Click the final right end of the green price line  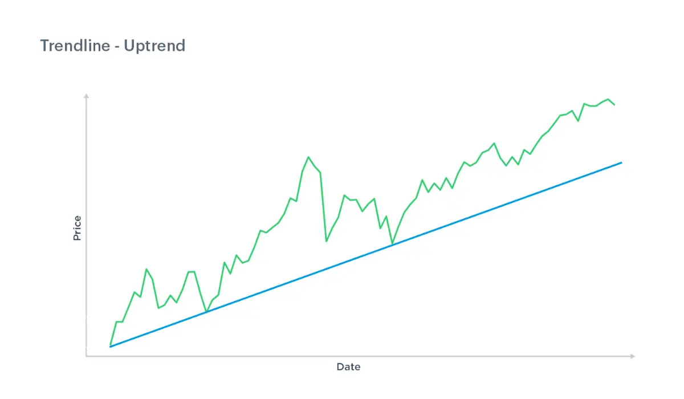(614, 105)
